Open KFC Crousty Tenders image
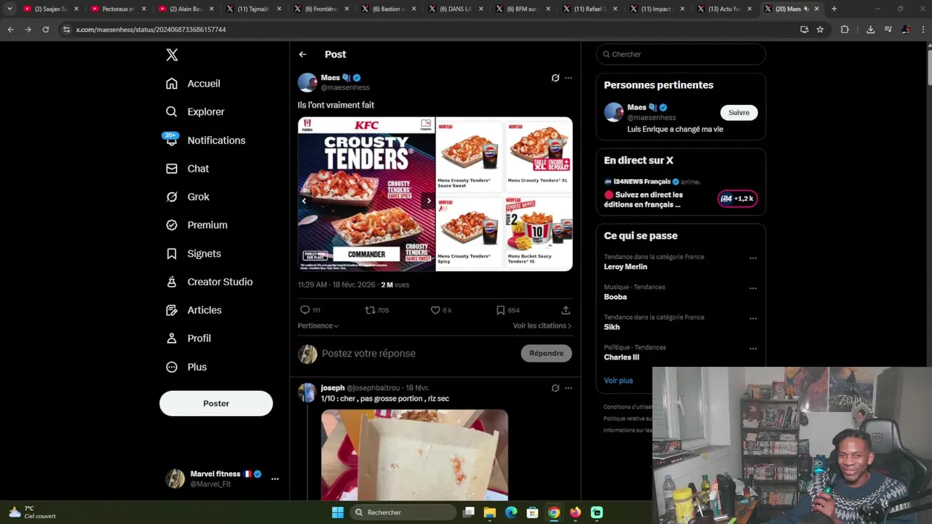Image resolution: width=932 pixels, height=524 pixels. 366,194
